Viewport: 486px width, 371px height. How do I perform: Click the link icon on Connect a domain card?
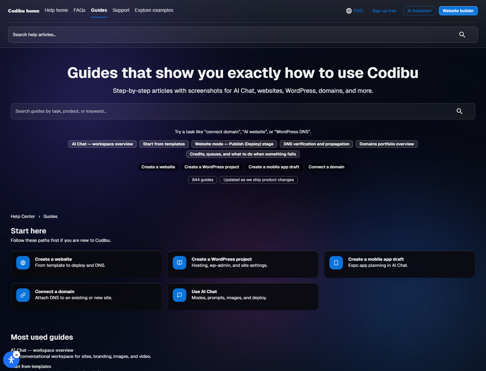tap(23, 295)
